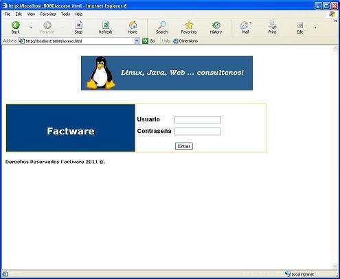The height and width of the screenshot is (279, 340).
Task: Open the Search pane
Action: point(161,27)
